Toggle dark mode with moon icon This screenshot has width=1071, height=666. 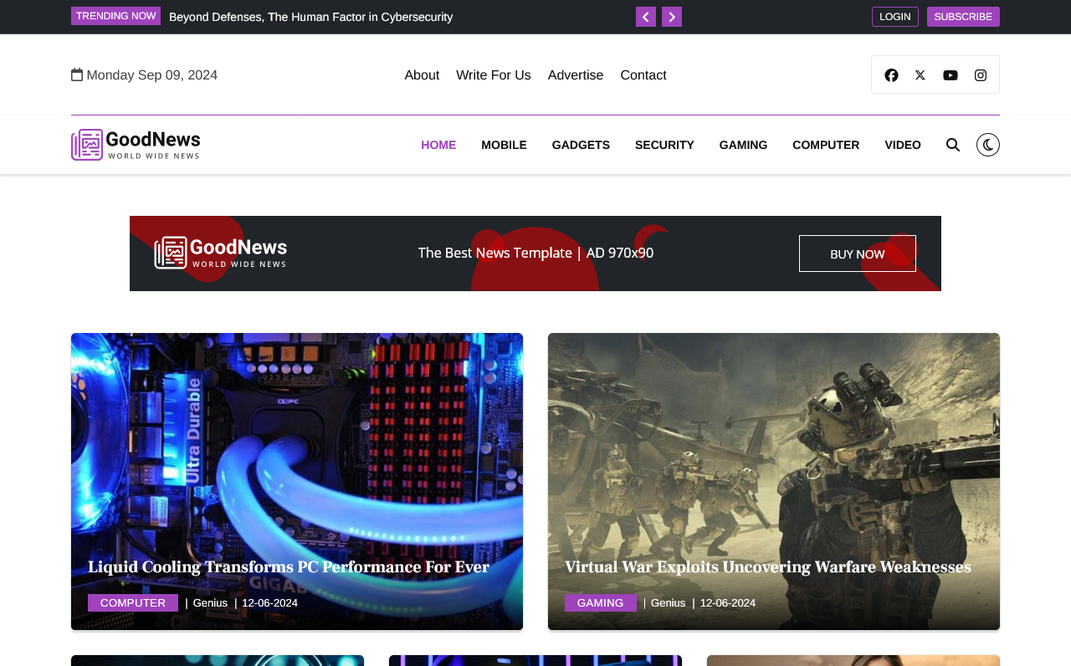pos(988,145)
